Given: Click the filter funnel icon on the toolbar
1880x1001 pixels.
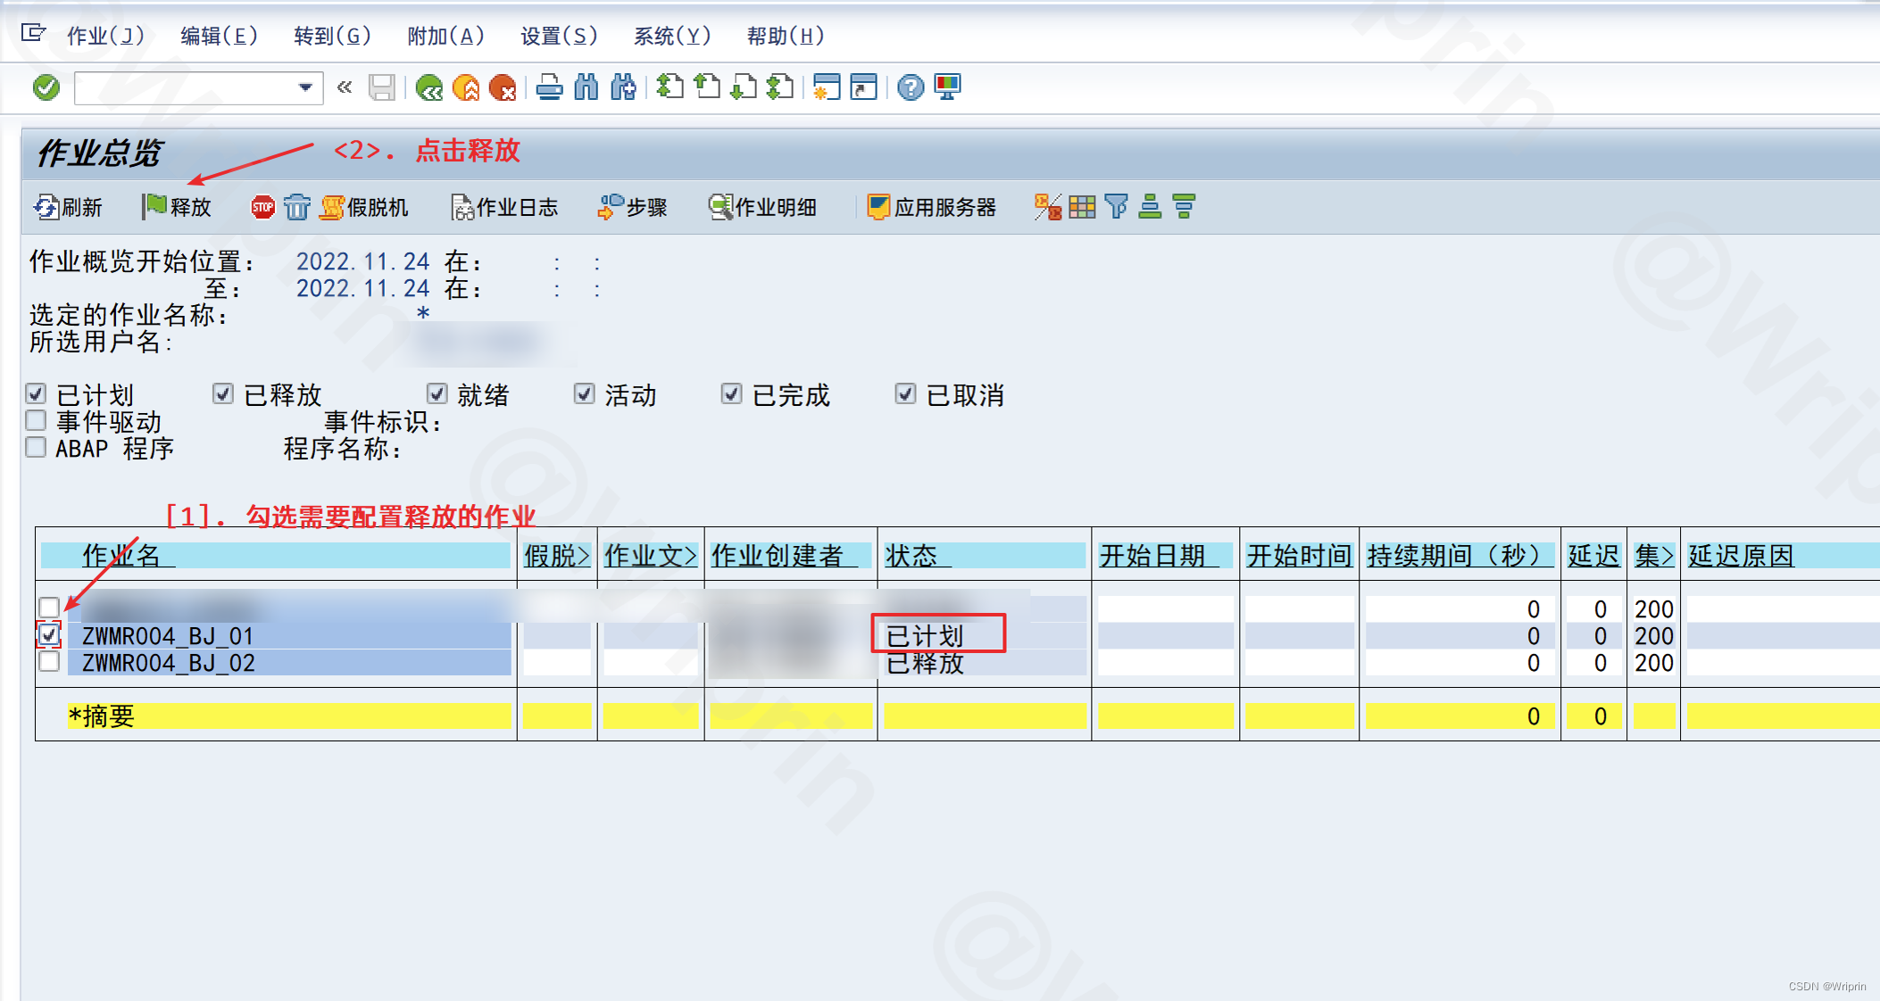Looking at the screenshot, I should click(1114, 206).
